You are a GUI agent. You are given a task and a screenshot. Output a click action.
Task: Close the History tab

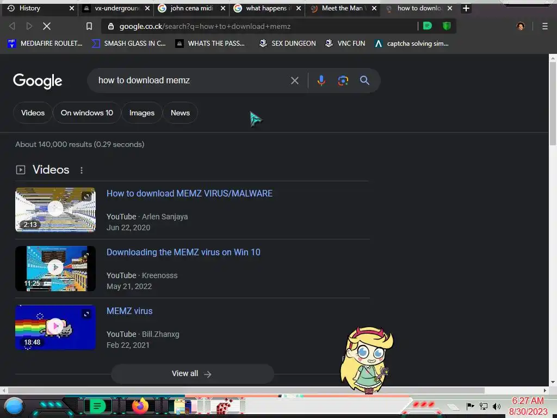tap(72, 8)
